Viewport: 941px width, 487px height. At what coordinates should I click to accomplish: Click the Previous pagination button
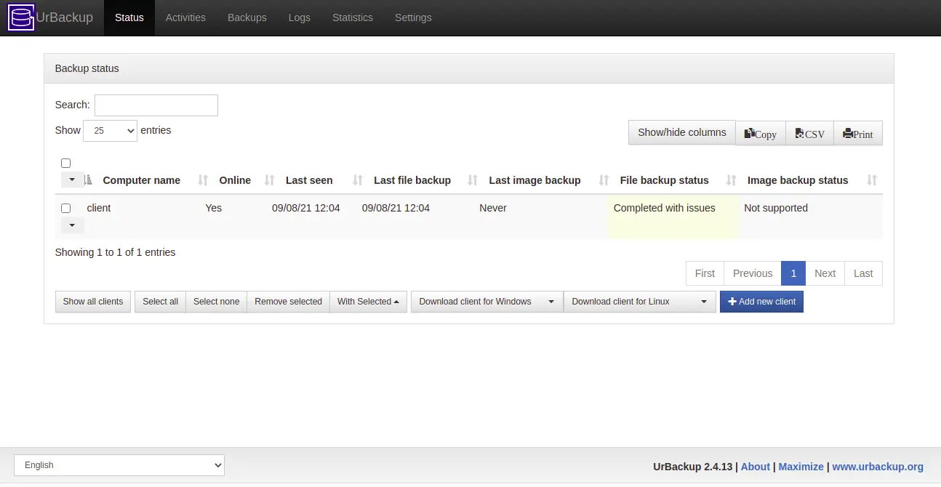(x=753, y=273)
